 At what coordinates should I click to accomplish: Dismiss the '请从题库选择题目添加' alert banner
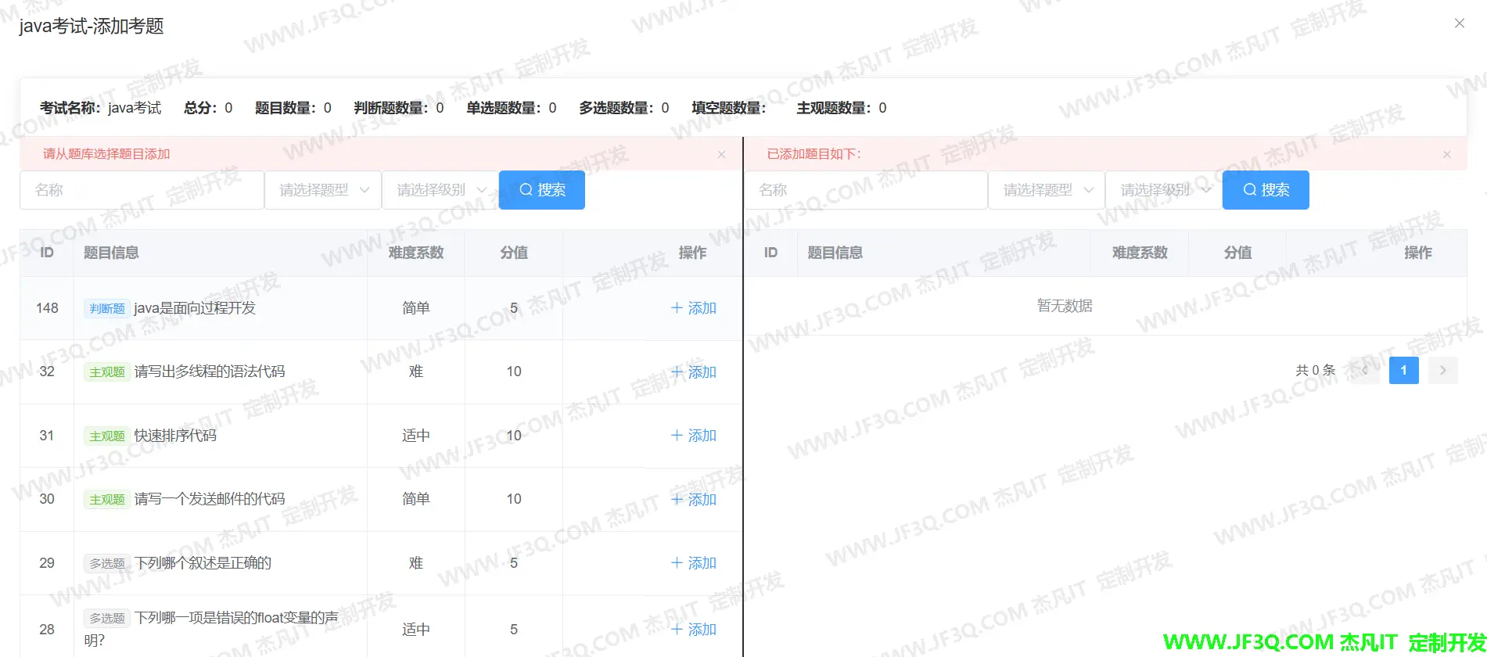click(x=721, y=155)
